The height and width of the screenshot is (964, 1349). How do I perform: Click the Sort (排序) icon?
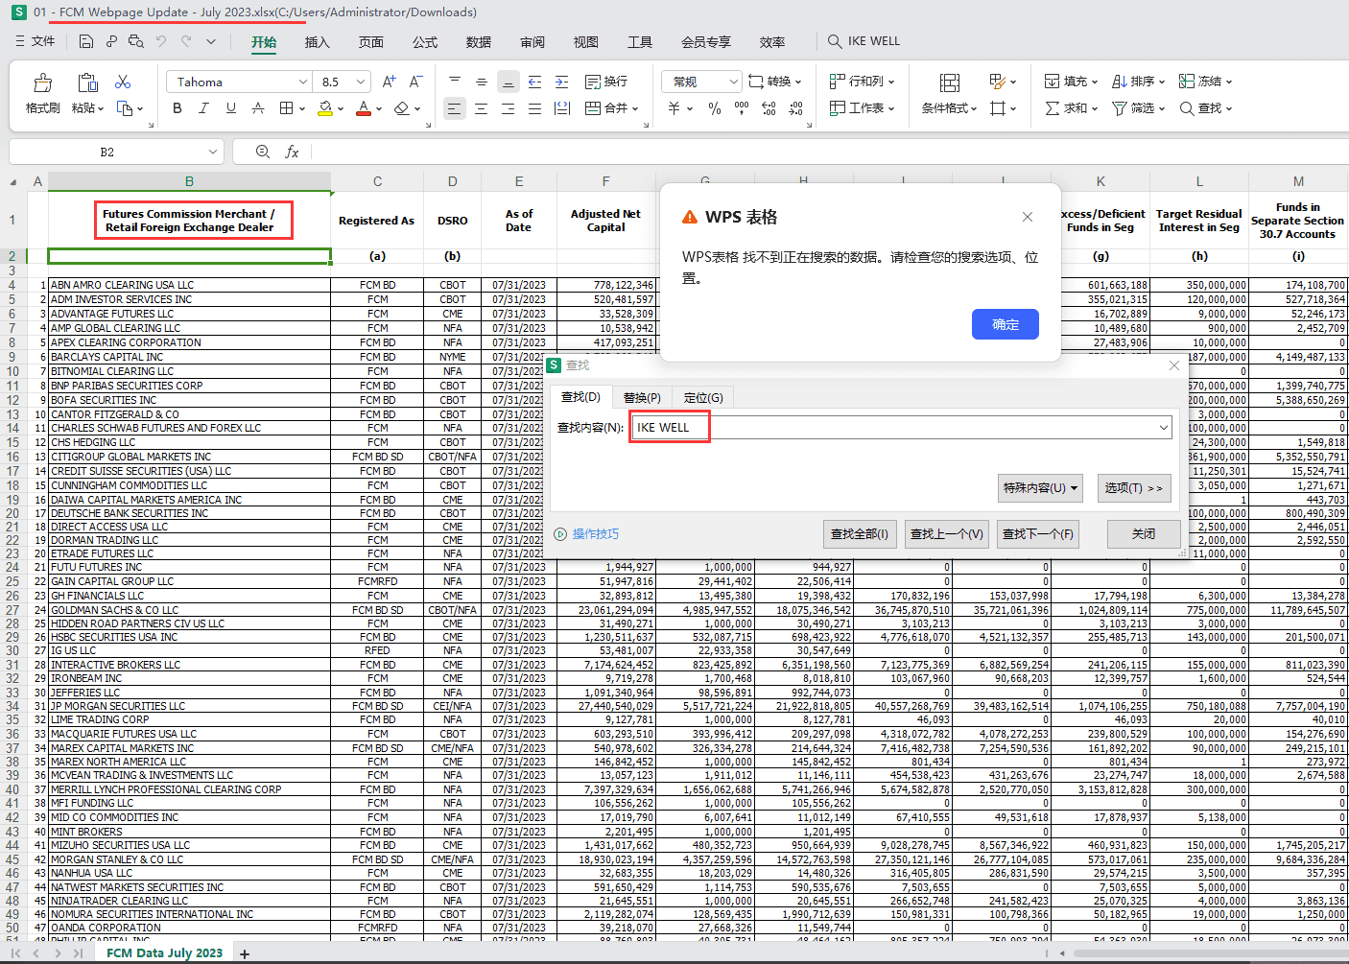click(1120, 82)
